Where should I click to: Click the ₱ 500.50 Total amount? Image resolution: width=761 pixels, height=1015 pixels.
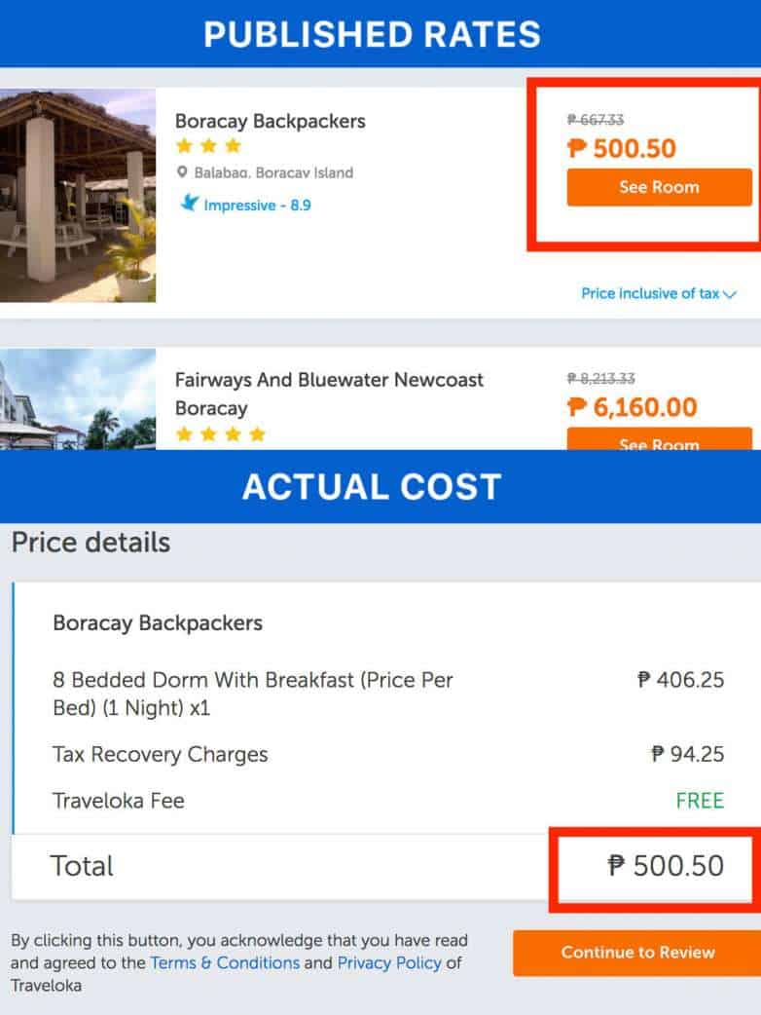click(x=666, y=866)
